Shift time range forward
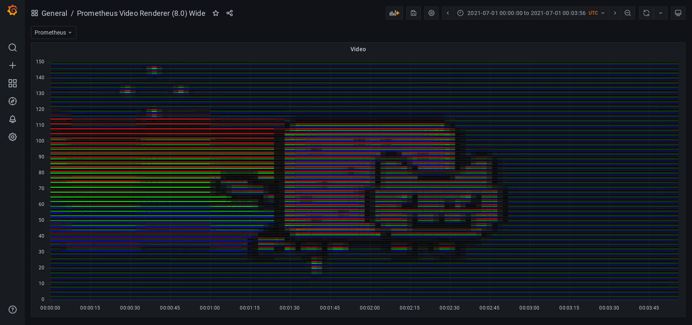This screenshot has height=325, width=692. coord(615,13)
